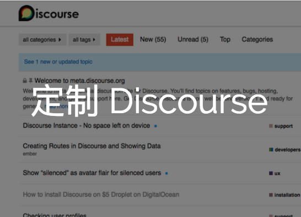Open the all tags dropdown

click(84, 40)
